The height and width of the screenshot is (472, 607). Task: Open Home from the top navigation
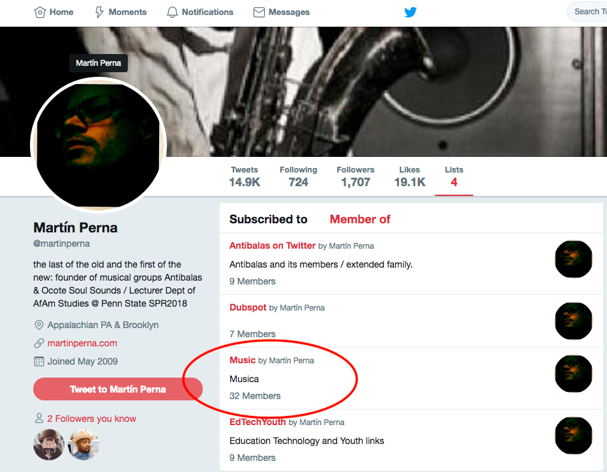click(53, 12)
